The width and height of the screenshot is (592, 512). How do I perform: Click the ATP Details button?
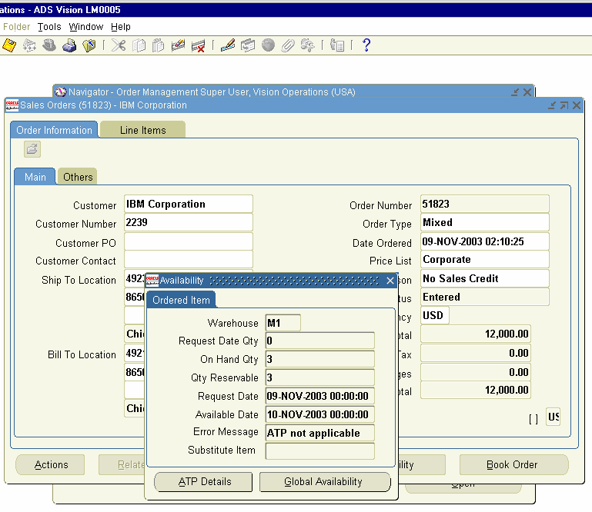pyautogui.click(x=203, y=482)
